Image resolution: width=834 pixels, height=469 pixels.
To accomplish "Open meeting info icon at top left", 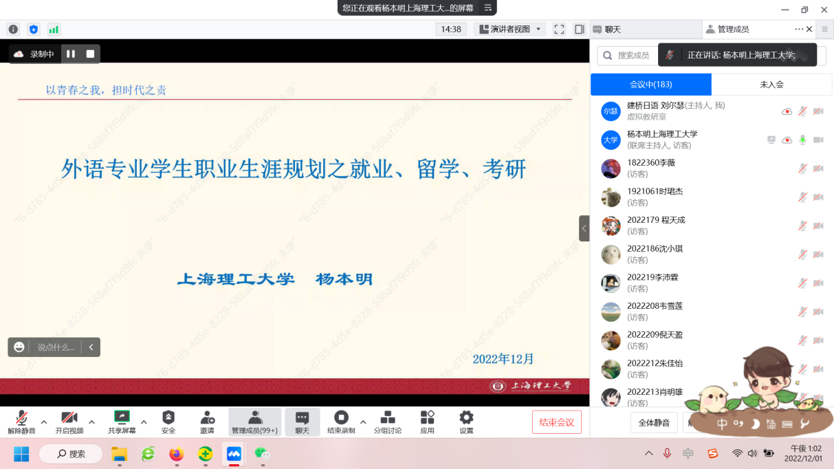I will click(13, 30).
